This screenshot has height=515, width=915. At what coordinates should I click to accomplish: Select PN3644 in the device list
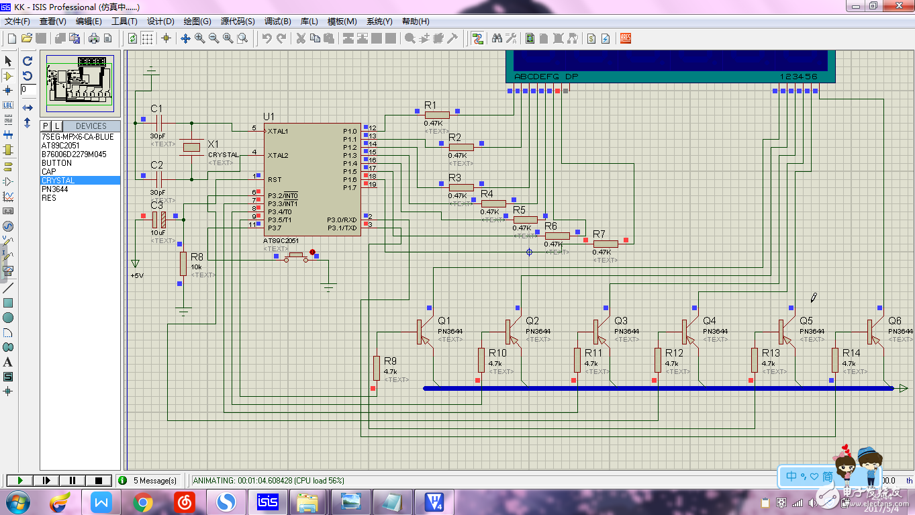tap(55, 189)
